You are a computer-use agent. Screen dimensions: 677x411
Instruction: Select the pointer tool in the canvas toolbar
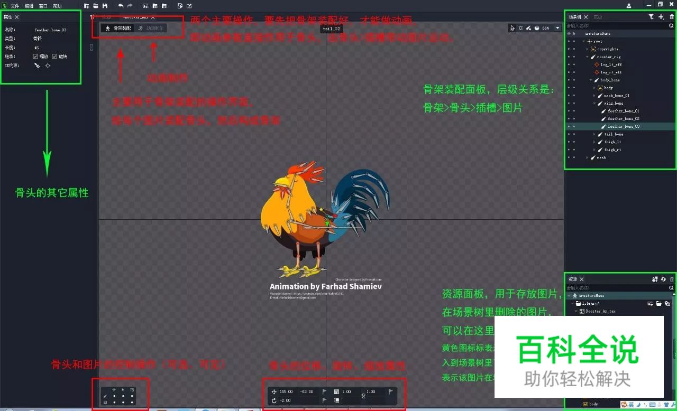point(513,27)
